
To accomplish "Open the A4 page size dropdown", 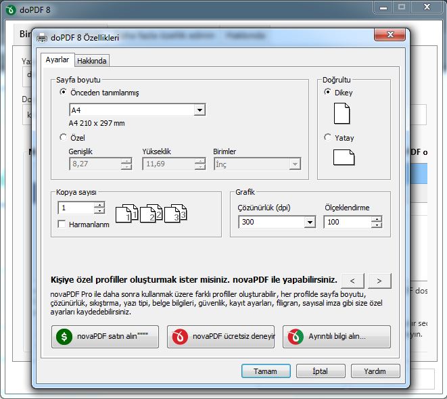I will click(x=200, y=110).
